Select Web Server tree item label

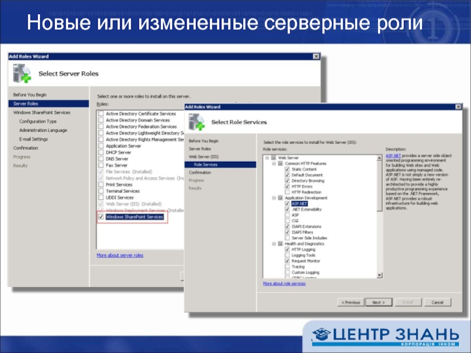(x=288, y=158)
